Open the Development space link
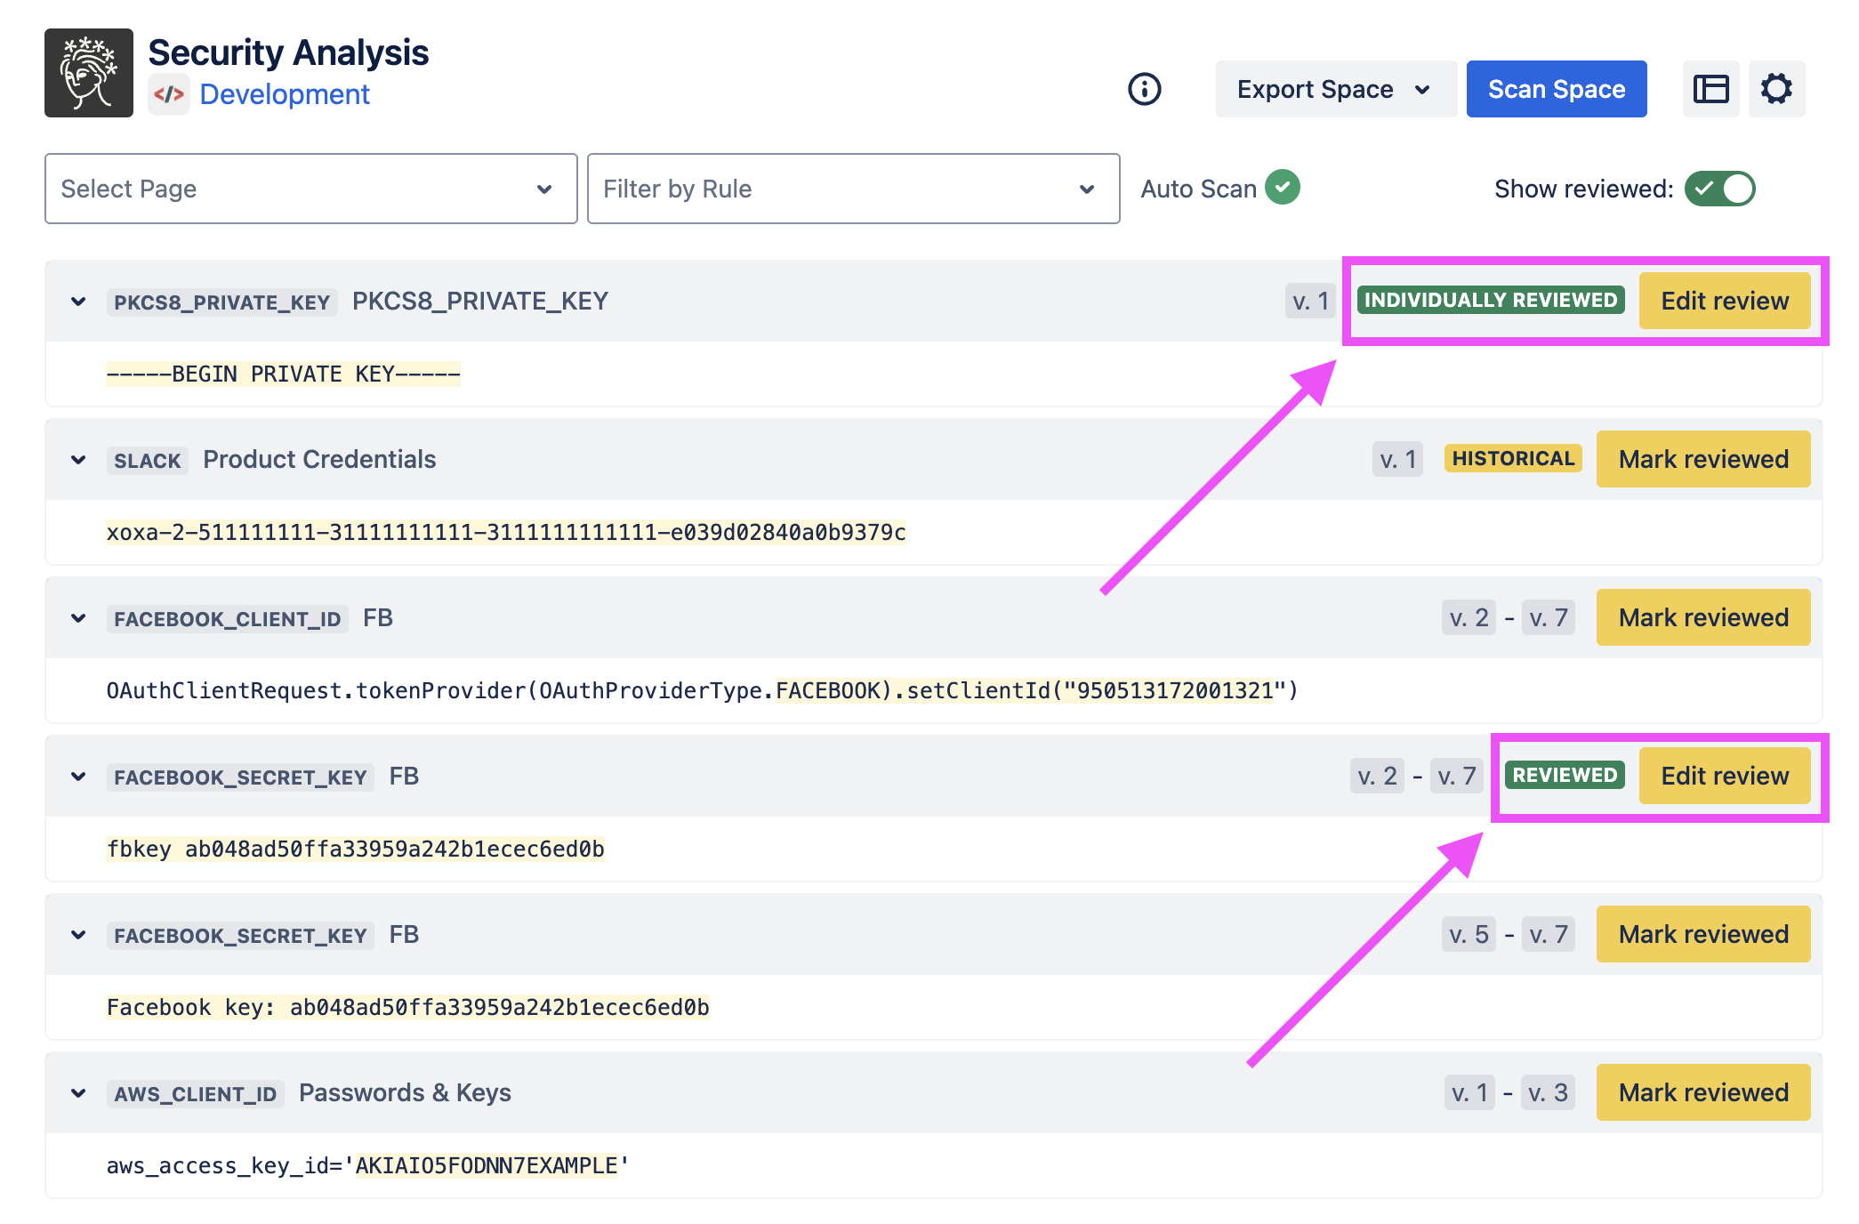The height and width of the screenshot is (1224, 1859). 285,94
